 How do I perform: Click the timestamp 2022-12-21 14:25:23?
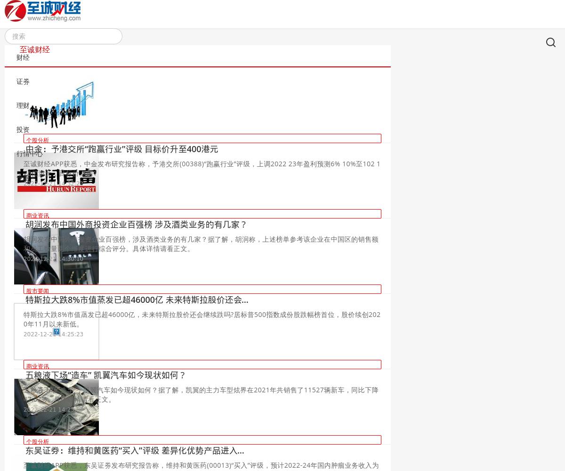53,334
